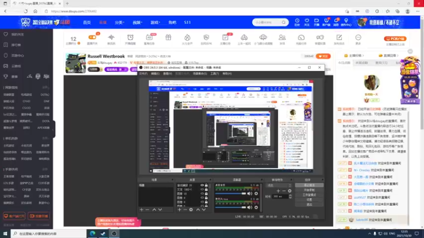
Task: Add a new scene in OBS scenes panel
Action: tap(142, 209)
